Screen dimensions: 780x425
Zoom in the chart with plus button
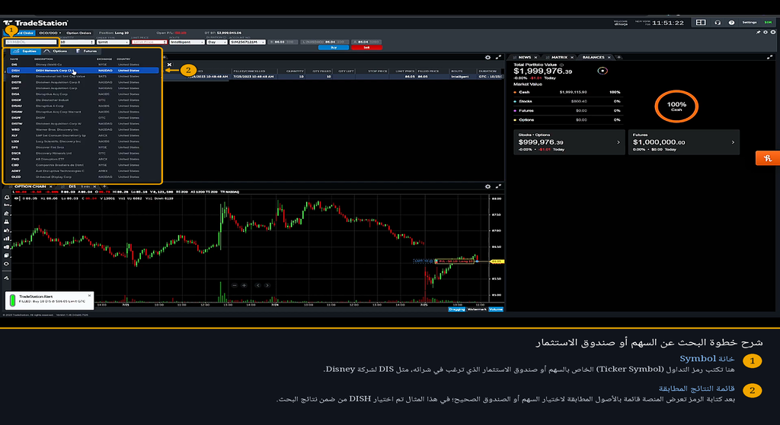coord(244,285)
